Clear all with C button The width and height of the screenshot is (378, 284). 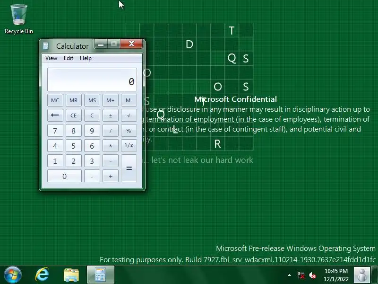(92, 115)
